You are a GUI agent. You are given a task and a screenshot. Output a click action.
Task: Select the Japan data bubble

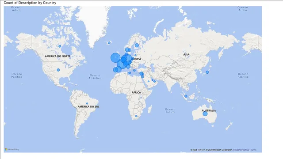207,72
